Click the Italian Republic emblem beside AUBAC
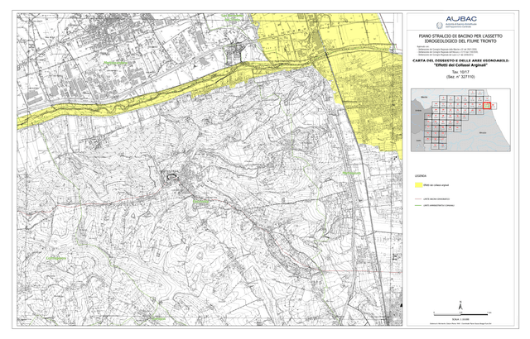The width and height of the screenshot is (530, 339). (x=440, y=25)
